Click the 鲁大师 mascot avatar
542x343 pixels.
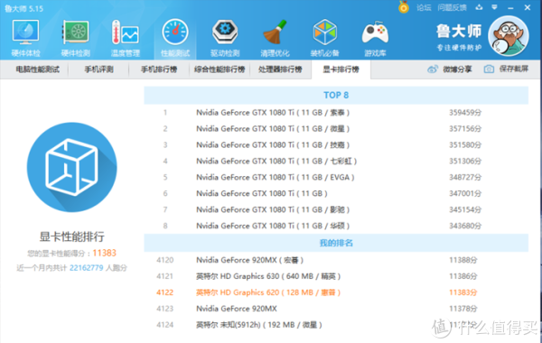[x=508, y=36]
